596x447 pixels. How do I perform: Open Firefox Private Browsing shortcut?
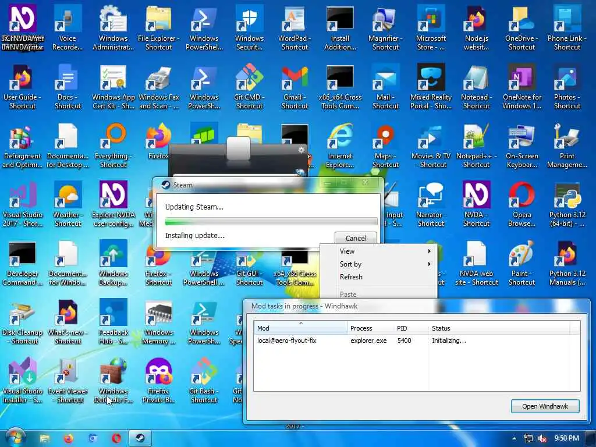pyautogui.click(x=158, y=381)
